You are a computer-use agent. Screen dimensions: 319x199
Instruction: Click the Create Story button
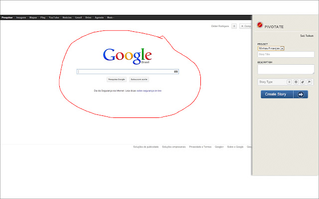[284, 95]
